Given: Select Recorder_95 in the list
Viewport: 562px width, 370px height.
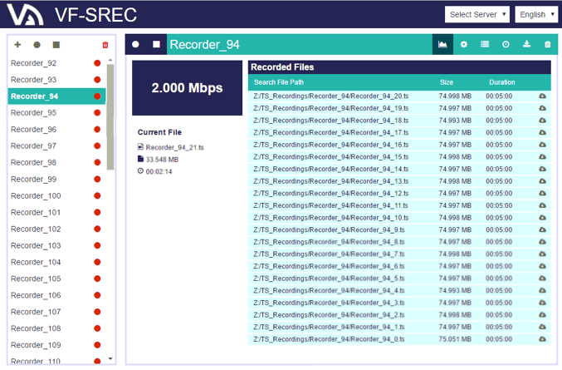Looking at the screenshot, I should point(34,113).
